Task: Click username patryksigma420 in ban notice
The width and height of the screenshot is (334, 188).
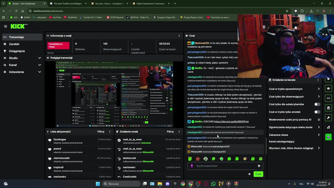Action: tap(221, 146)
